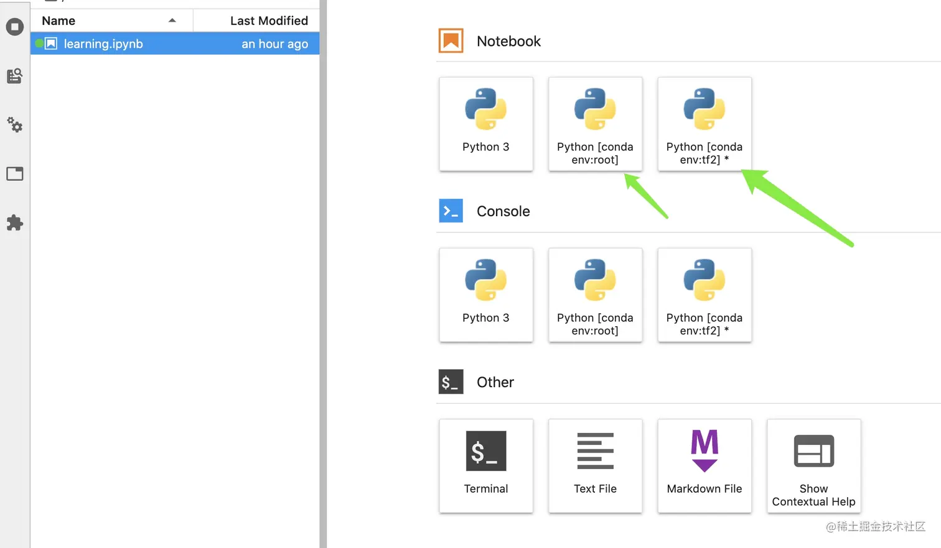Image resolution: width=941 pixels, height=548 pixels.
Task: Create a new Text File
Action: 595,465
